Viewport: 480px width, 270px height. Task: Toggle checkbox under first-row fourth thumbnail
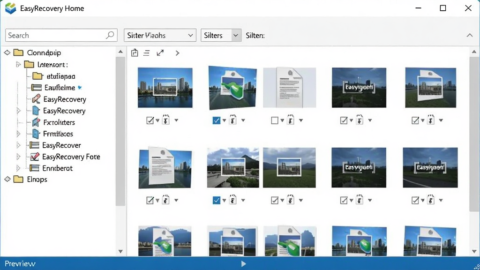(344, 120)
